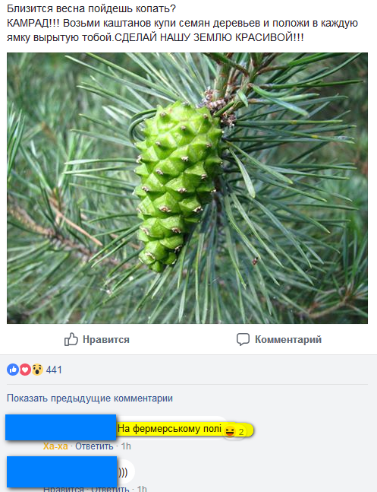Screen dimensions: 377x492
Task: Click the Нравится button under the photo
Action: (97, 339)
